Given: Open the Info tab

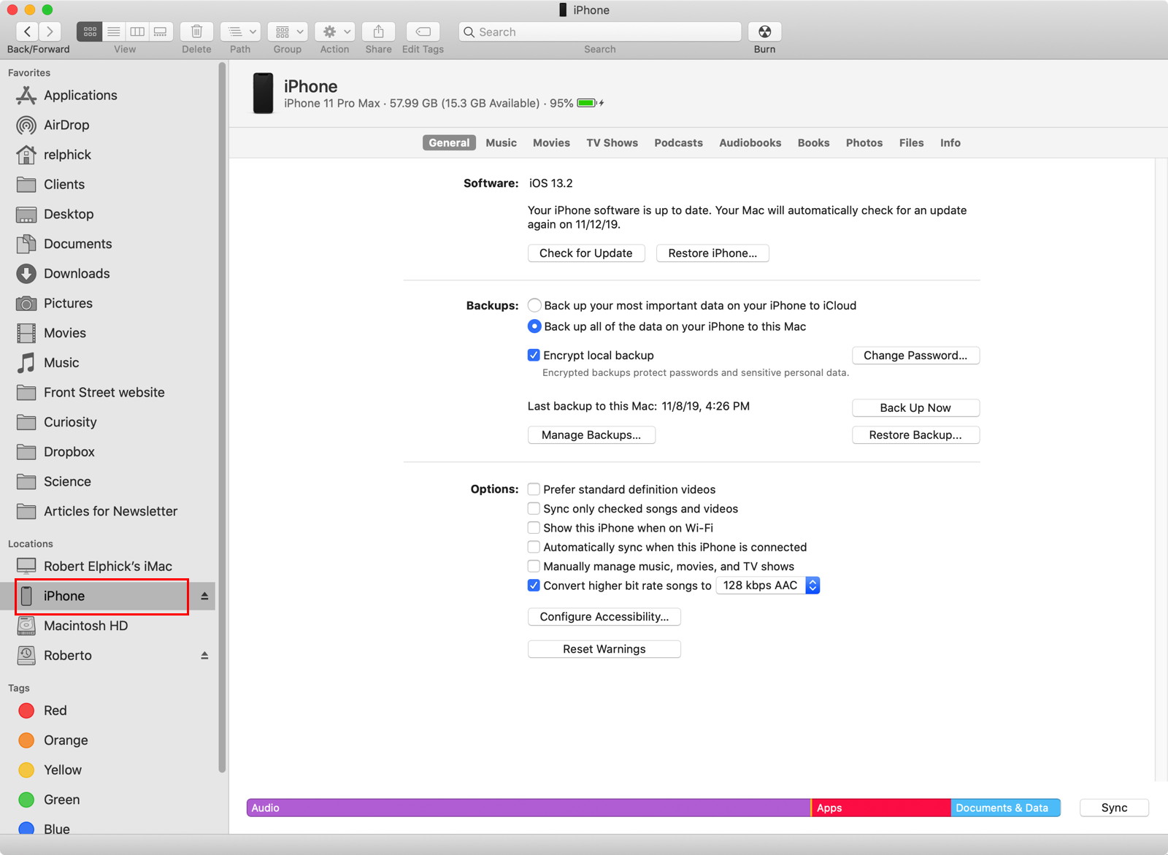Looking at the screenshot, I should pos(950,143).
